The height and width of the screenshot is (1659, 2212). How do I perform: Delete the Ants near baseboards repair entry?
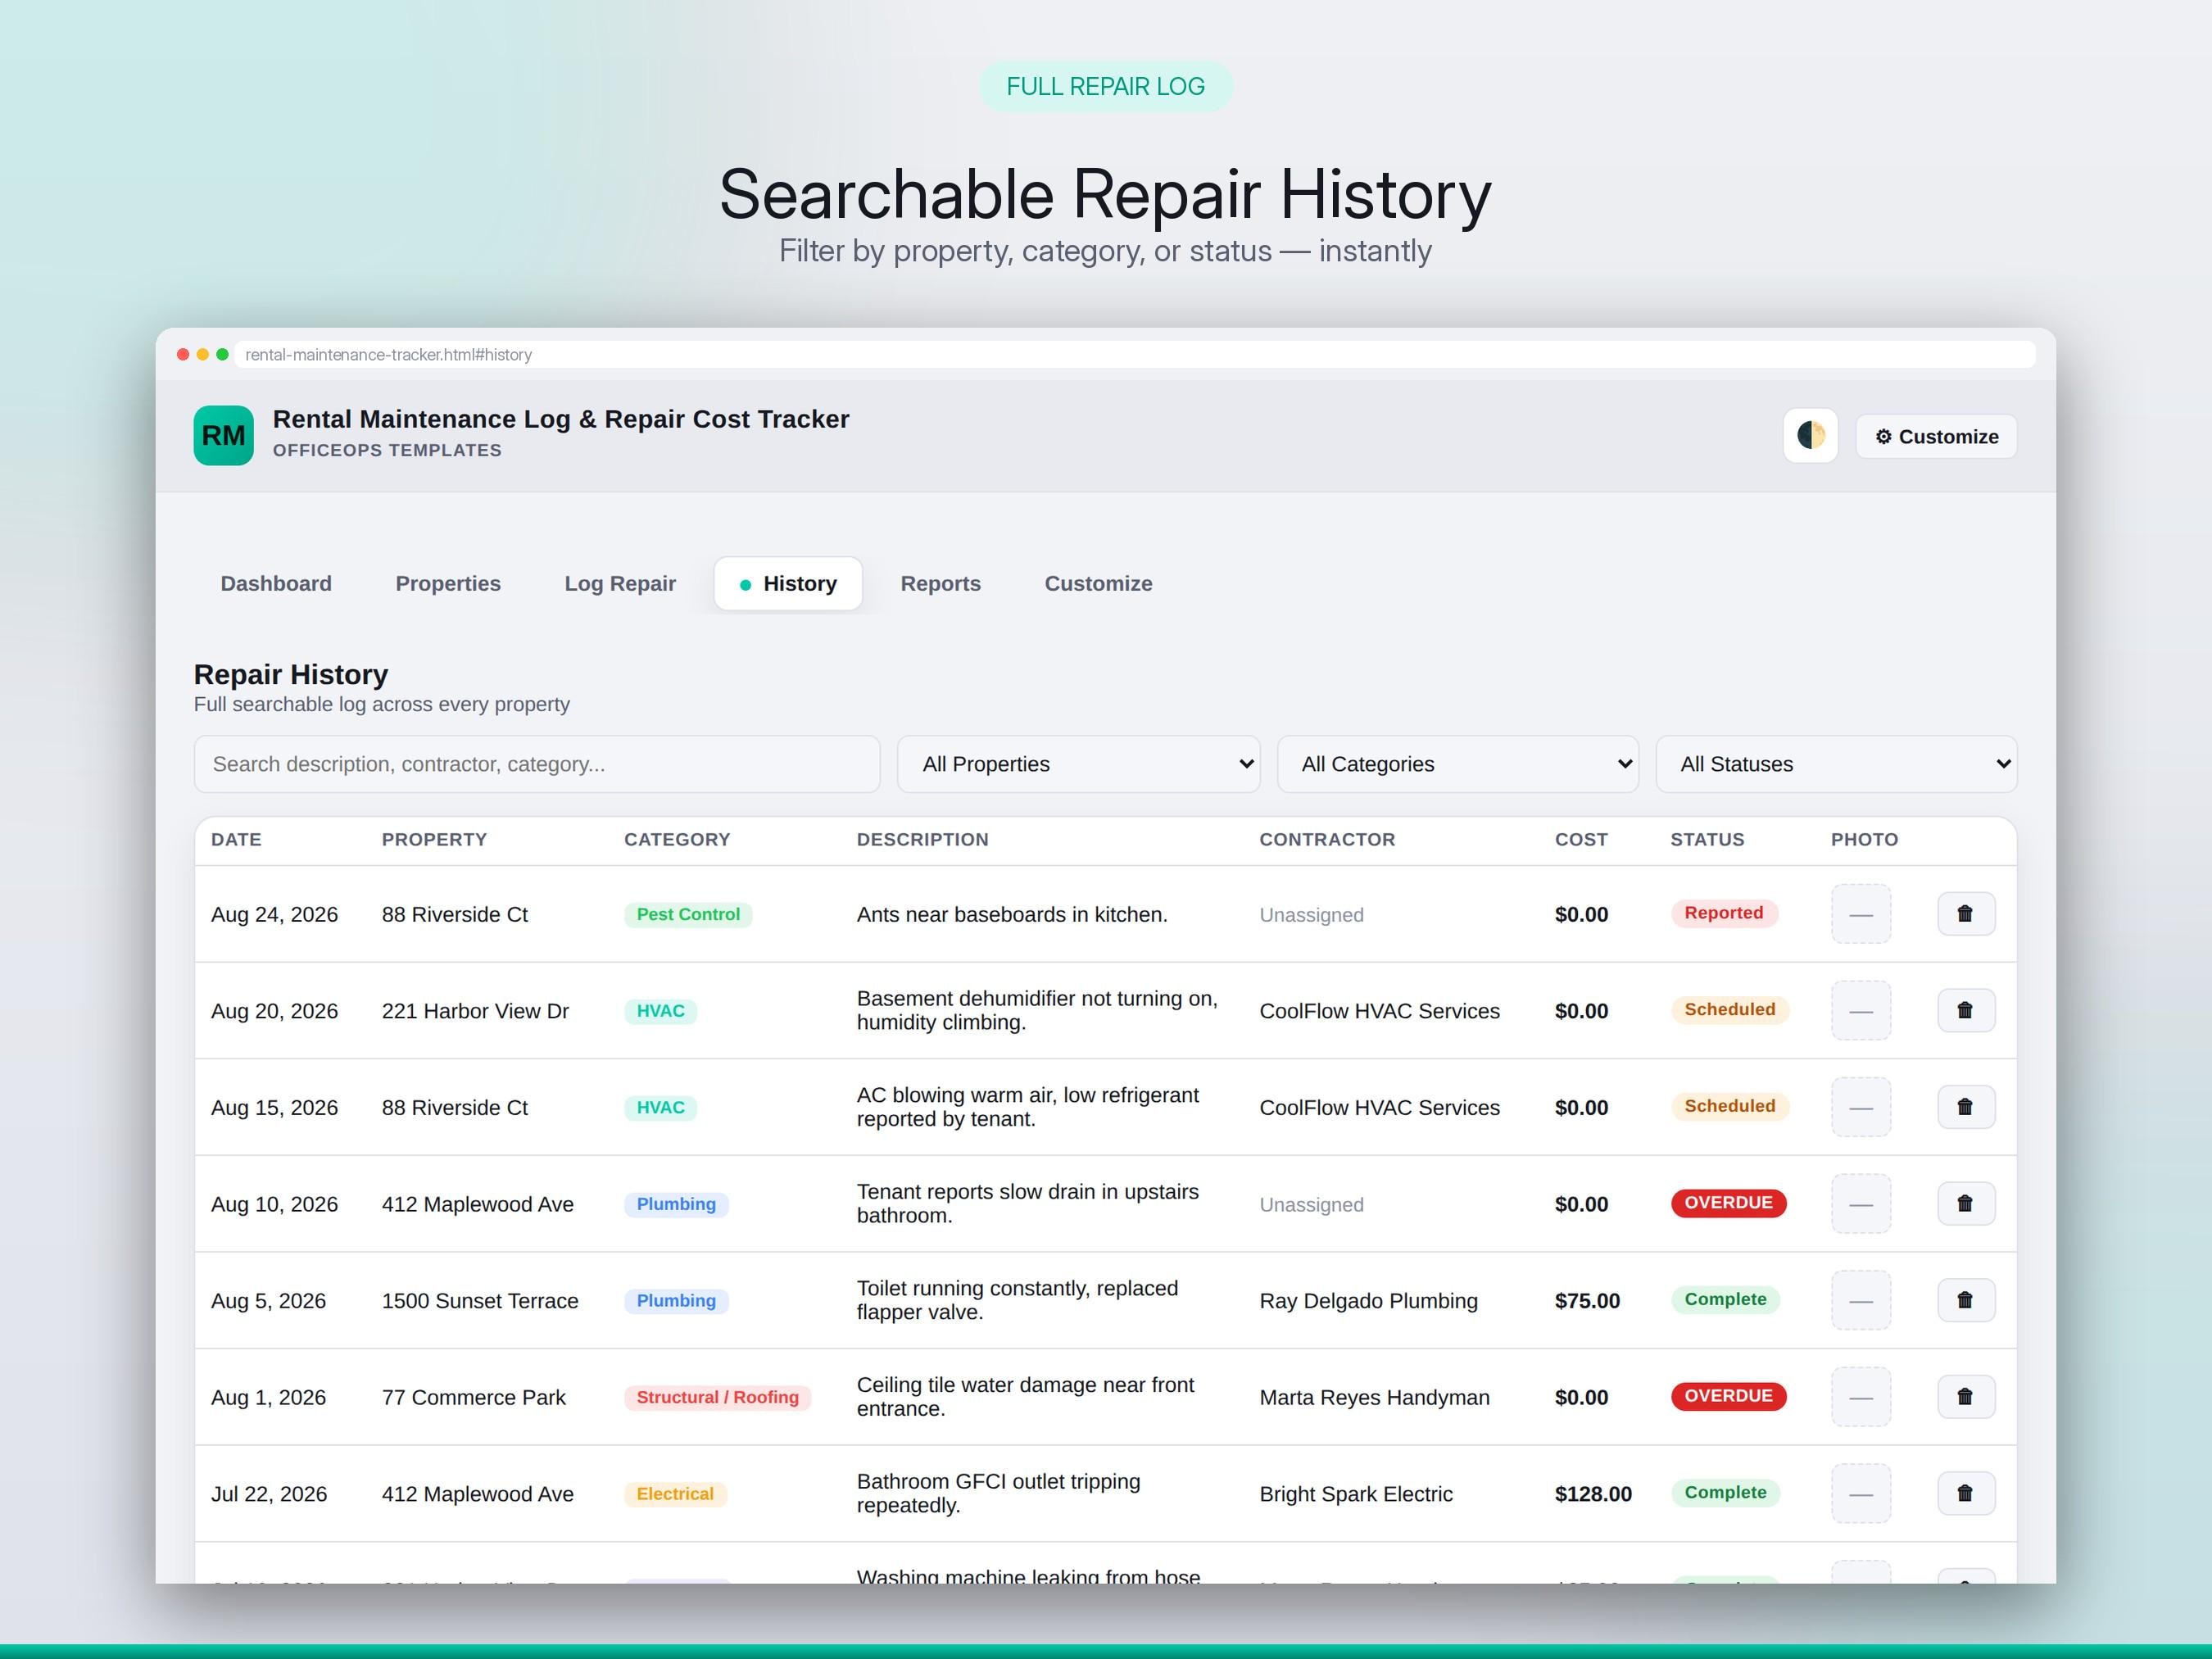[1966, 914]
